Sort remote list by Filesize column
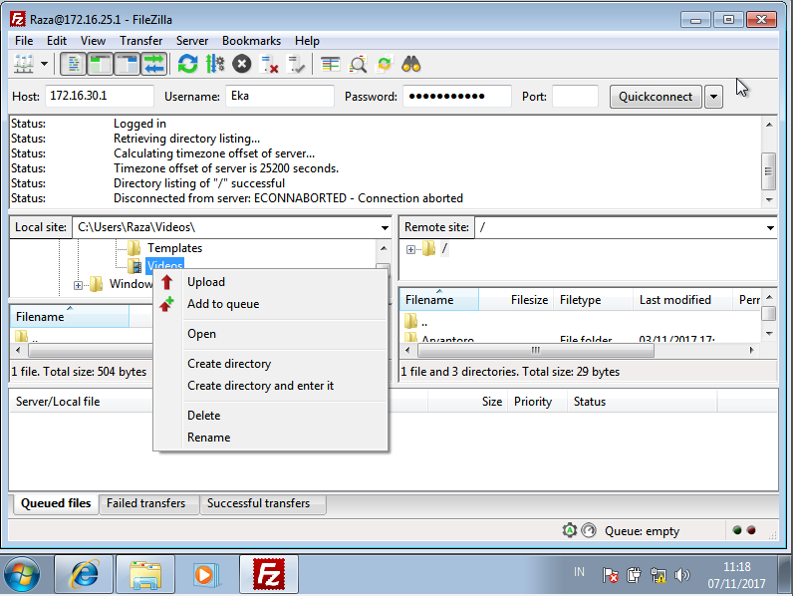The image size is (793, 596). point(516,300)
